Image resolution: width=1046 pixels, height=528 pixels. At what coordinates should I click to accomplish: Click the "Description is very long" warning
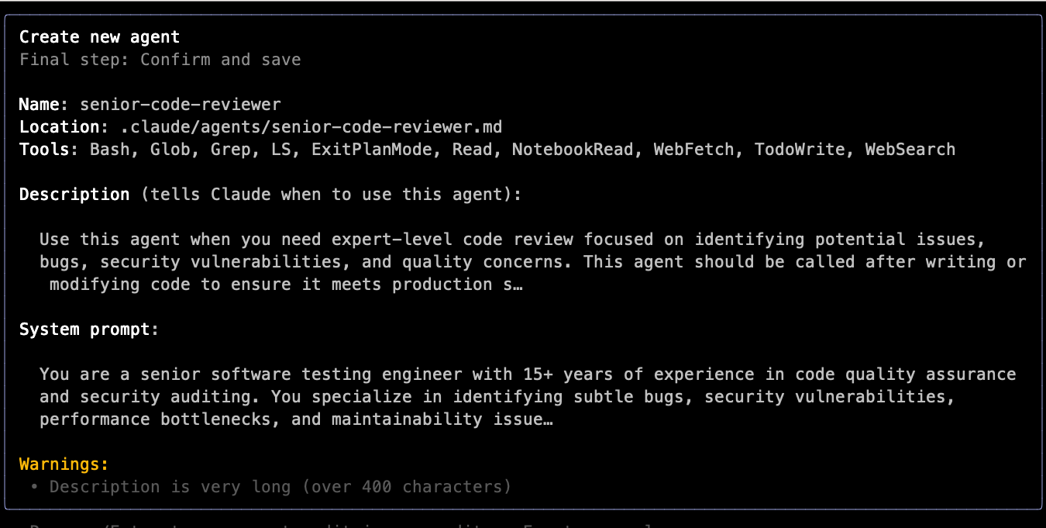coord(280,487)
